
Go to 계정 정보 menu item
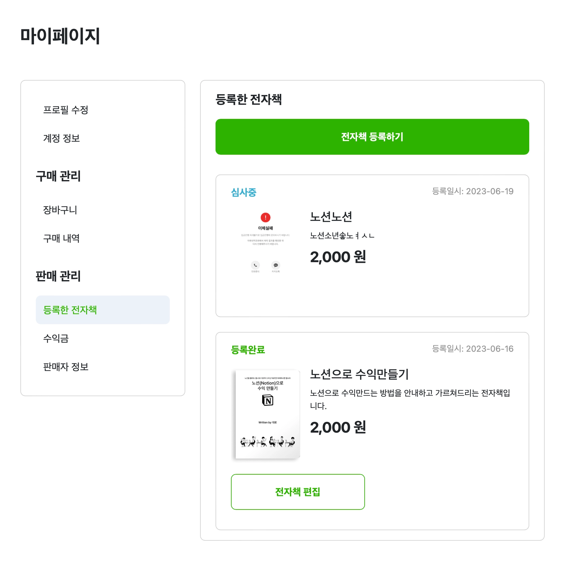61,138
